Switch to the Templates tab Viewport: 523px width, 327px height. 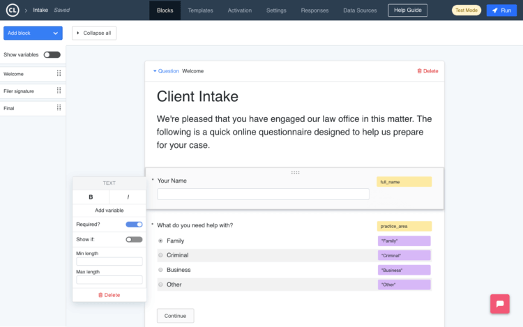click(201, 10)
